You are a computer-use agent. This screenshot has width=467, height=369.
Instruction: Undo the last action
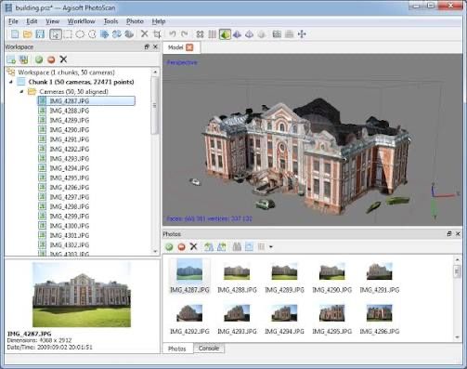click(173, 33)
